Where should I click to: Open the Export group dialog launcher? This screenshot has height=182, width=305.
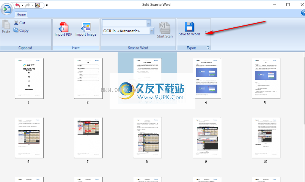tap(208, 48)
